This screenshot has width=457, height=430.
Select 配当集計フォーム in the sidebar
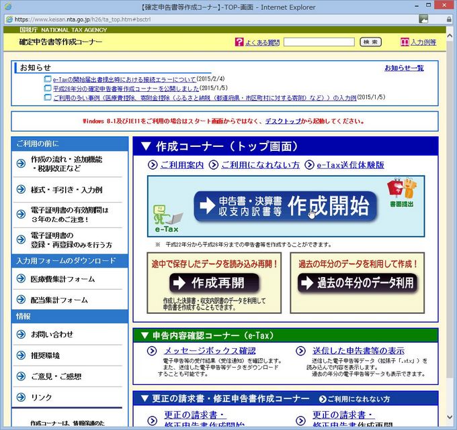[x=59, y=300]
